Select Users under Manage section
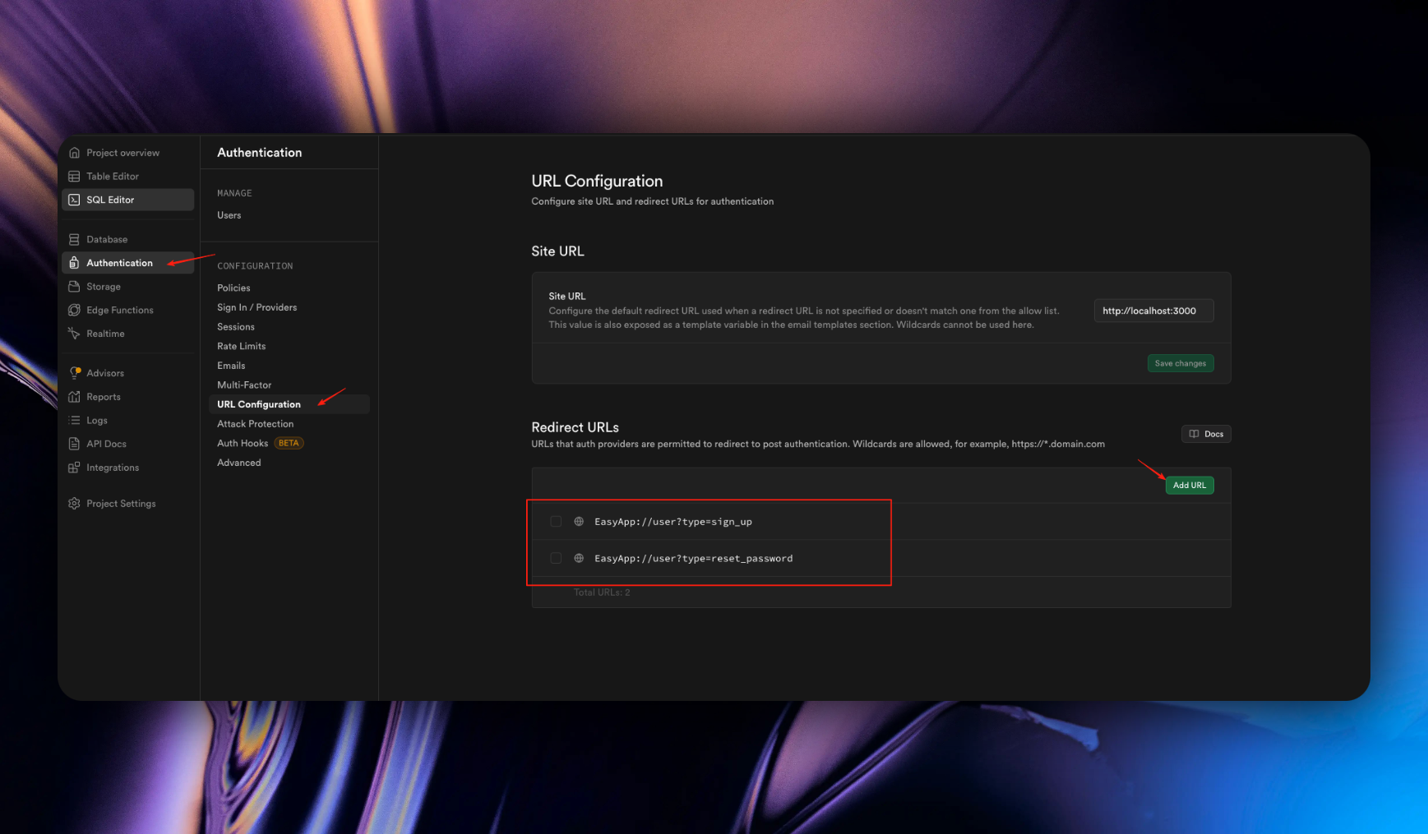1428x834 pixels. point(229,215)
